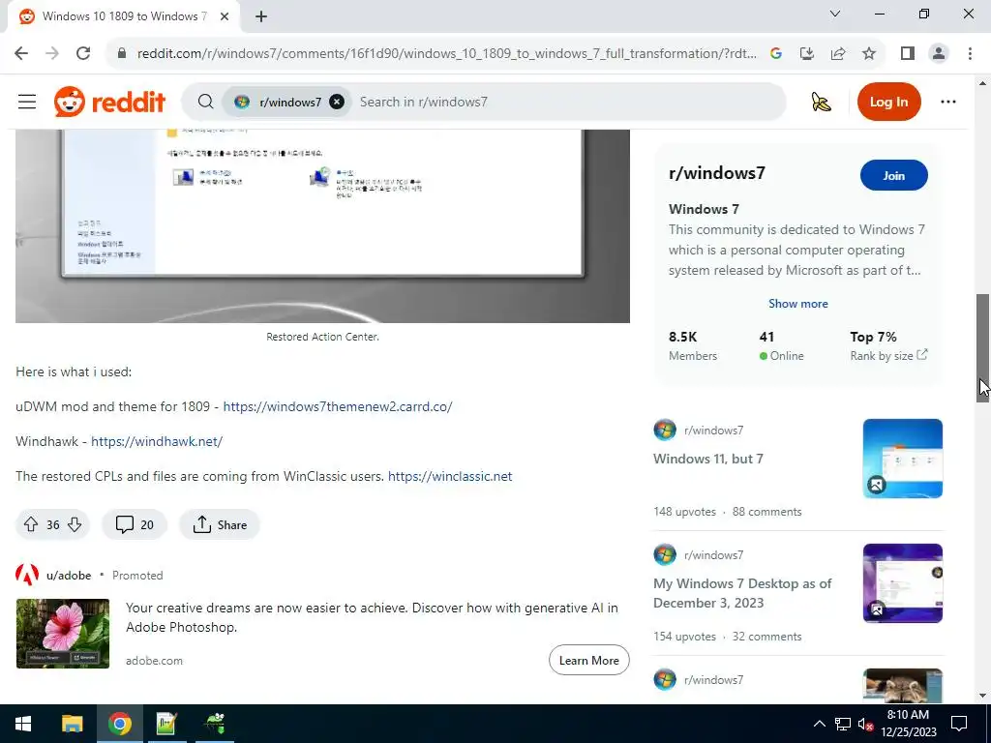The width and height of the screenshot is (991, 743).
Task: Click the Restored Action Center image
Action: pos(322,226)
